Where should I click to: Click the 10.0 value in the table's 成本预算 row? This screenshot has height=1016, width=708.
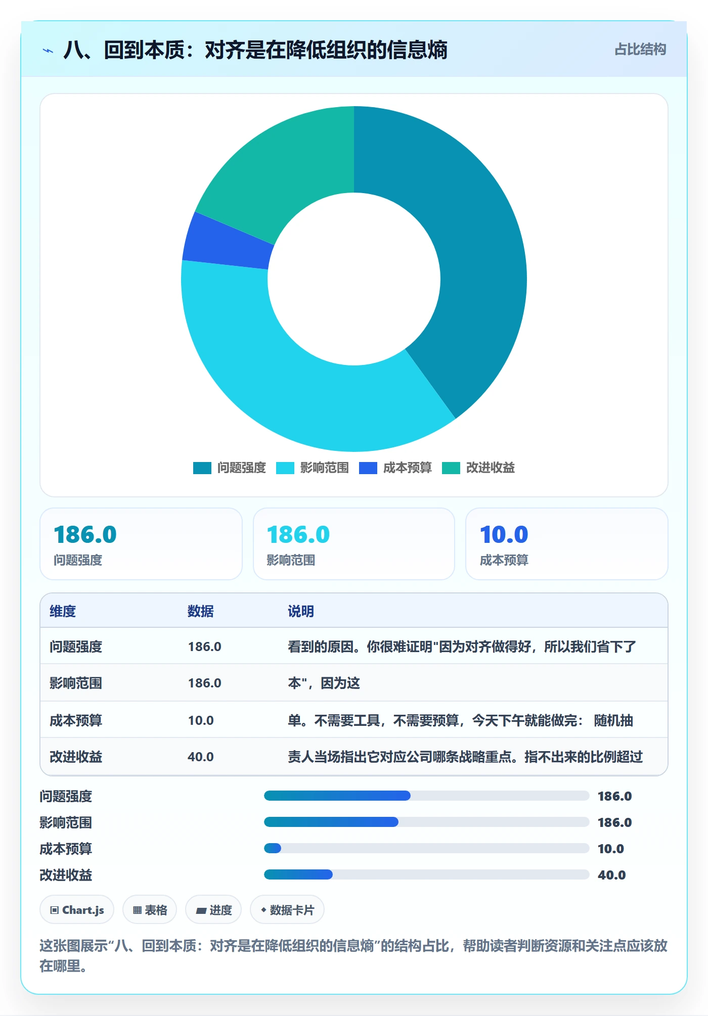tap(201, 720)
